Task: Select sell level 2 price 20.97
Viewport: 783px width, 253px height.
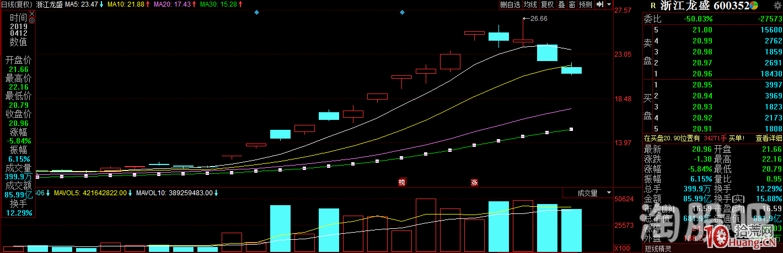Action: tap(702, 63)
